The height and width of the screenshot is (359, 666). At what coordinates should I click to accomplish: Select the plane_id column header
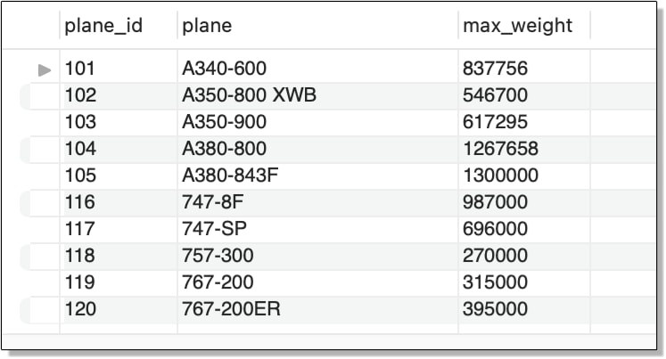119,26
